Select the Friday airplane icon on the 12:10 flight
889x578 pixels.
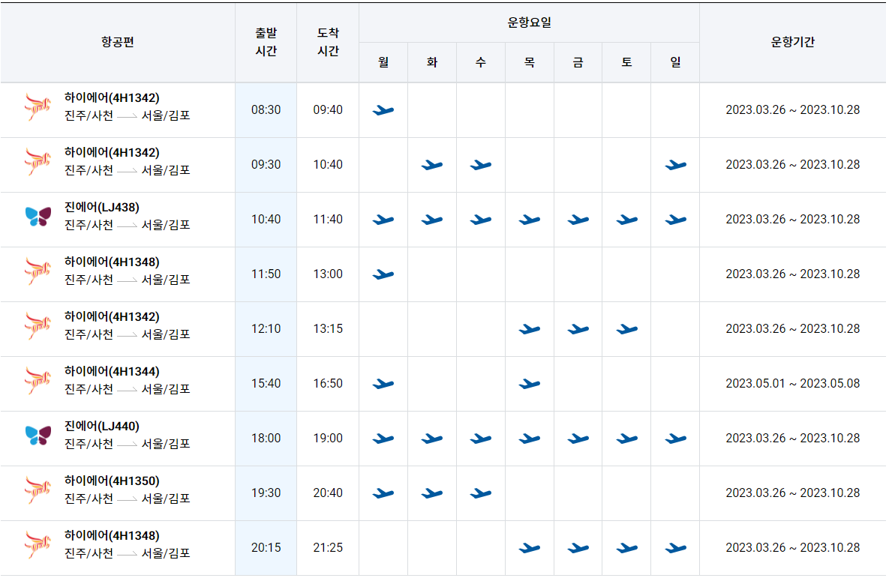pyautogui.click(x=578, y=328)
